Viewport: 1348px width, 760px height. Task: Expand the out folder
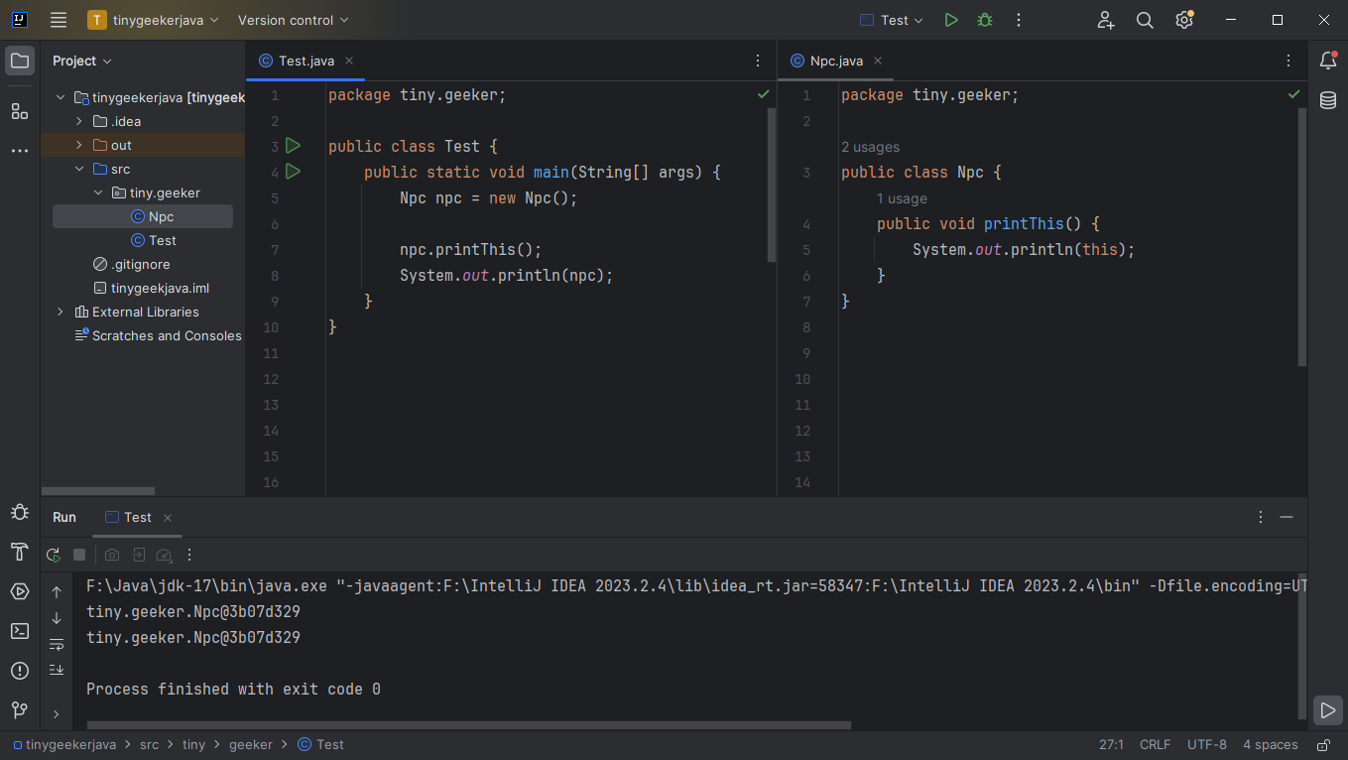[x=79, y=145]
